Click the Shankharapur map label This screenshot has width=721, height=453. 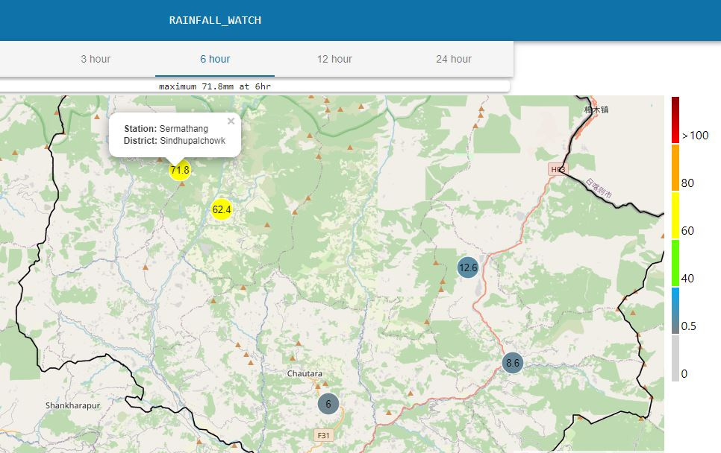[x=72, y=406]
